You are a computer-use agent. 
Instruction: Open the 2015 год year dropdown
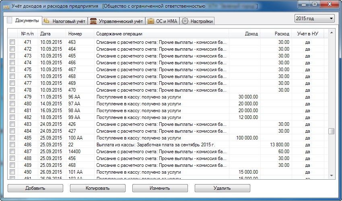click(x=314, y=18)
